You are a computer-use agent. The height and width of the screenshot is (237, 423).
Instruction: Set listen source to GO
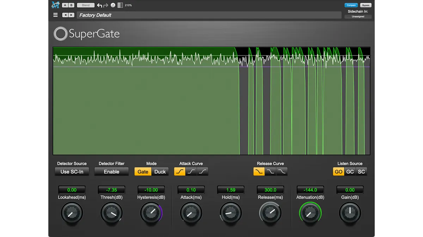click(x=339, y=172)
